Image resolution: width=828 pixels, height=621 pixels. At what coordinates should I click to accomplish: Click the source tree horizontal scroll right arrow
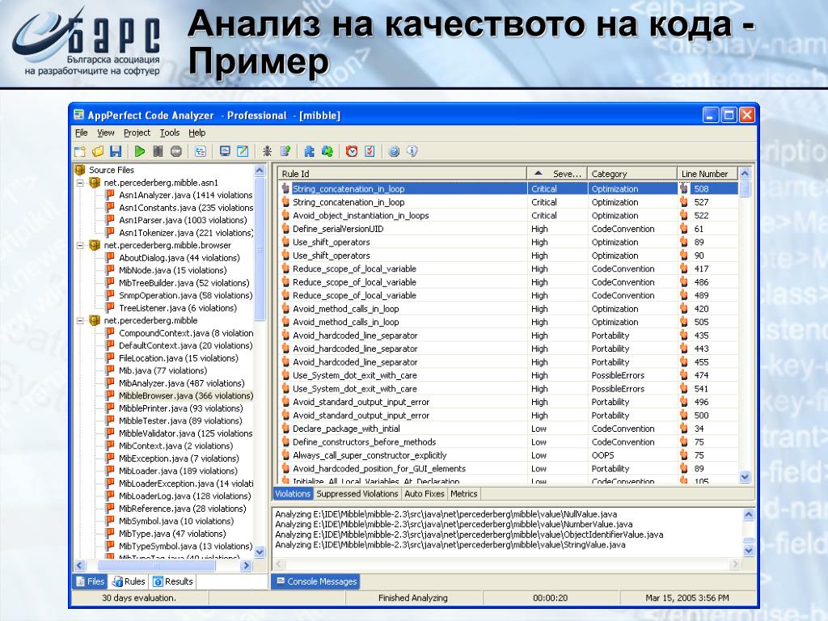[246, 565]
